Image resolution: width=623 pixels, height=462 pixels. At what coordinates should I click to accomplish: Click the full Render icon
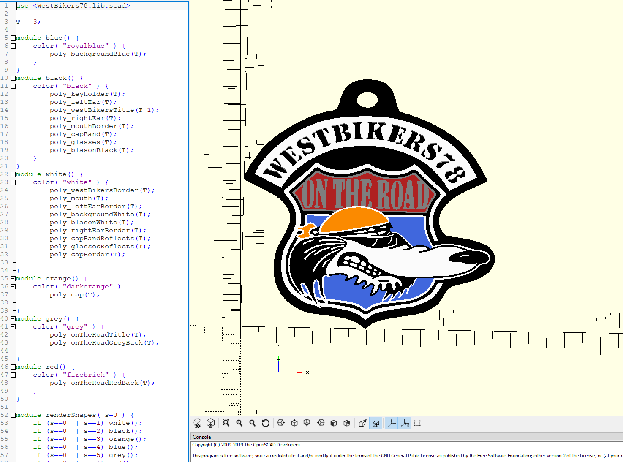[211, 423]
